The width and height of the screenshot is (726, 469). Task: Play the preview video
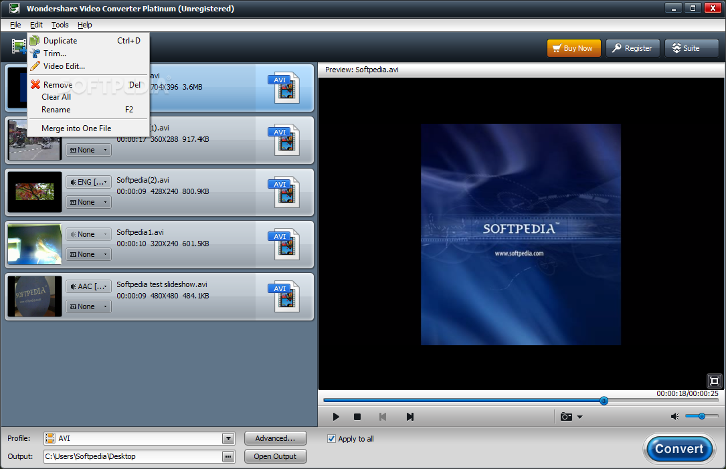click(x=336, y=417)
